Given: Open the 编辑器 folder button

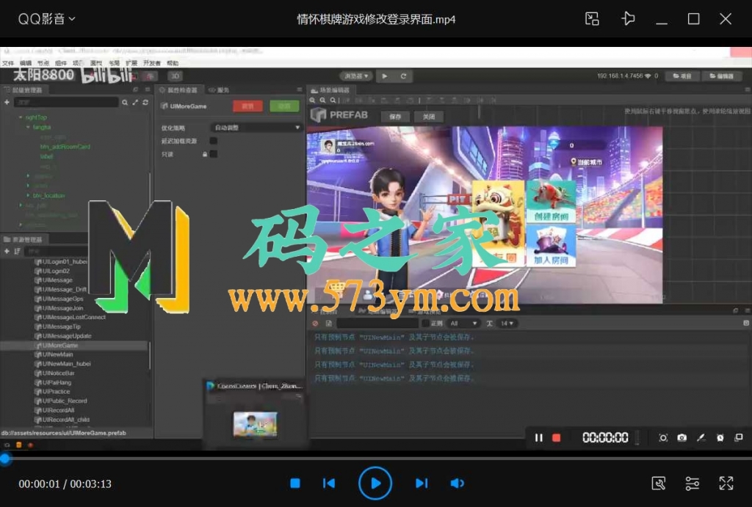Looking at the screenshot, I should click(x=722, y=76).
